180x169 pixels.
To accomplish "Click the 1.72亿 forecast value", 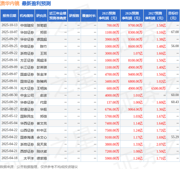I will tap(161, 130).
